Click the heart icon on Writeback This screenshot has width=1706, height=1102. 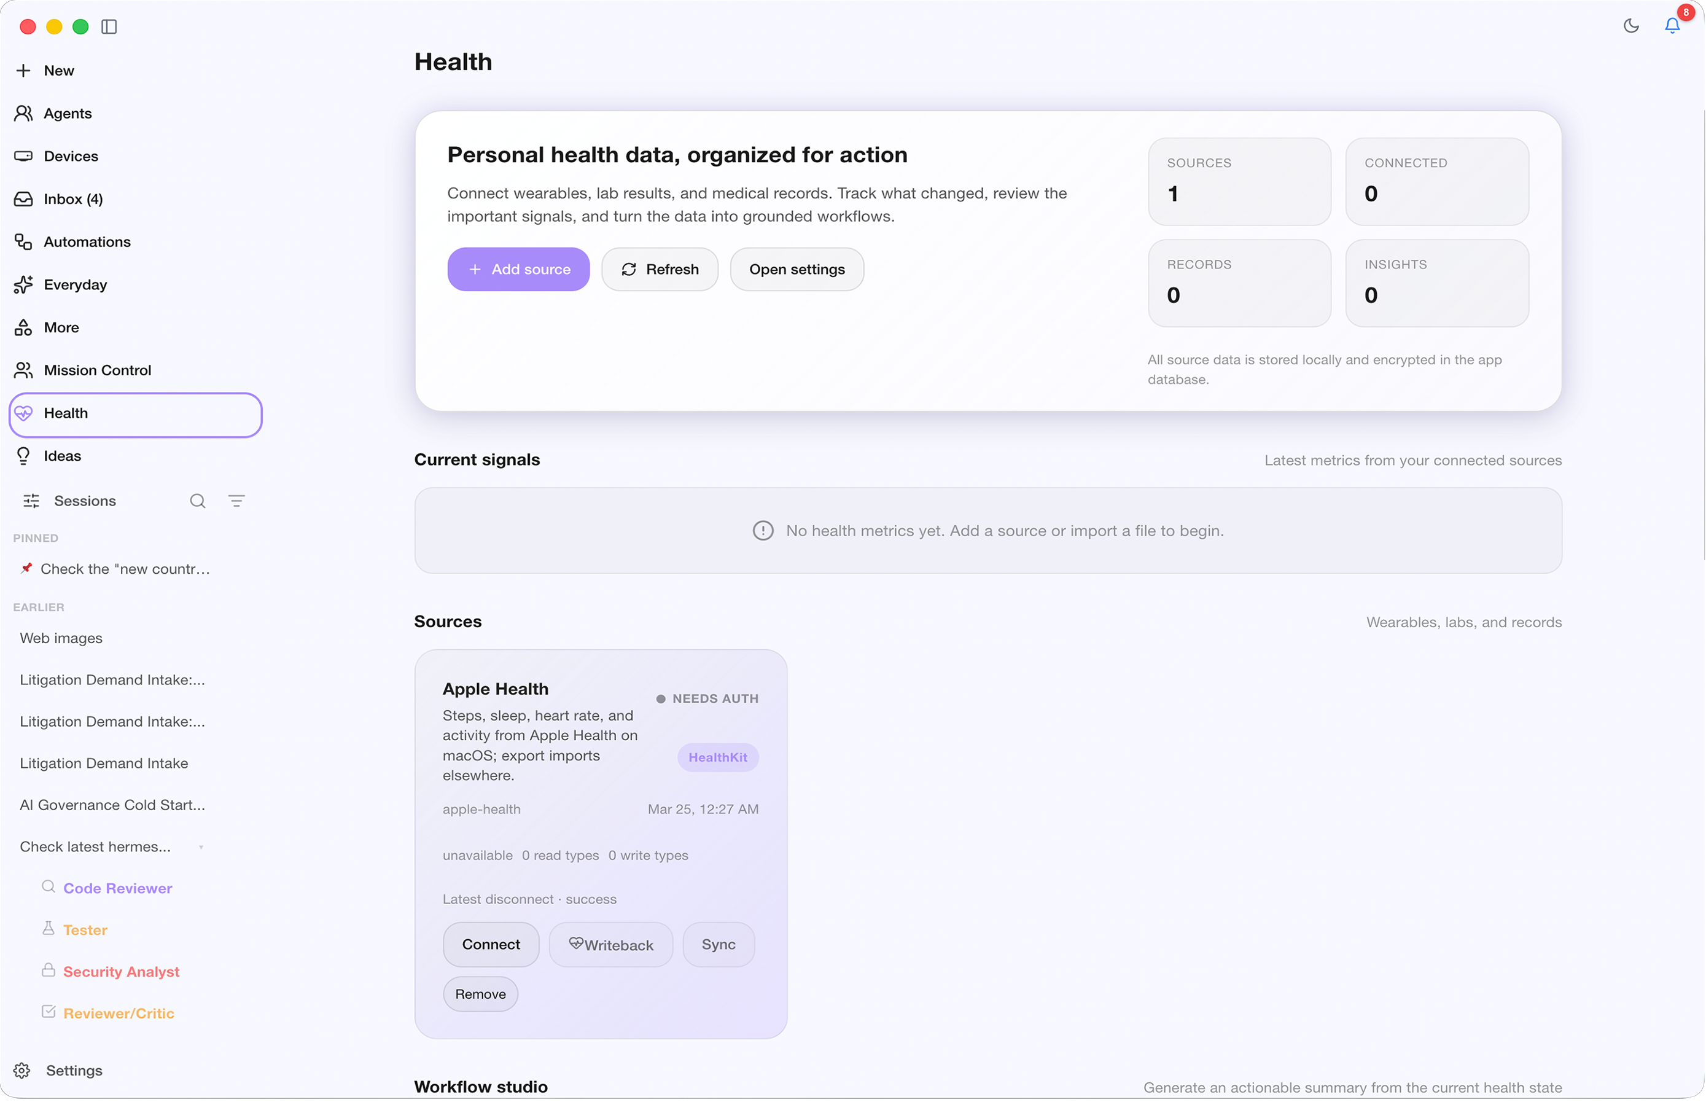[576, 944]
